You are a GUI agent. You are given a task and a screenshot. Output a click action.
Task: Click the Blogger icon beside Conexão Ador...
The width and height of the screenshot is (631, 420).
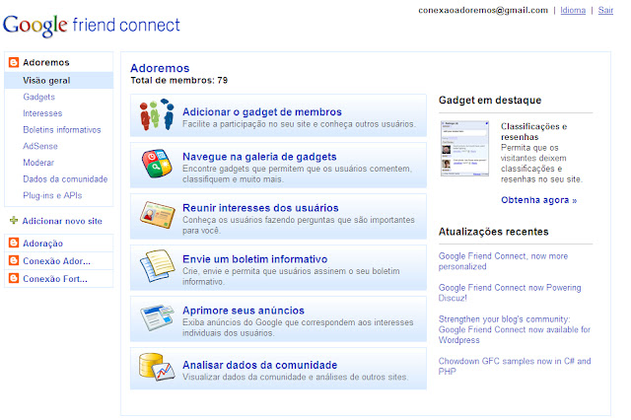click(14, 260)
